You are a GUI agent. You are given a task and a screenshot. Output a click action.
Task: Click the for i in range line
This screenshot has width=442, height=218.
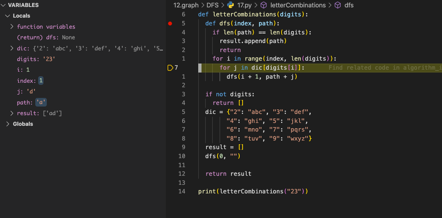click(x=275, y=59)
